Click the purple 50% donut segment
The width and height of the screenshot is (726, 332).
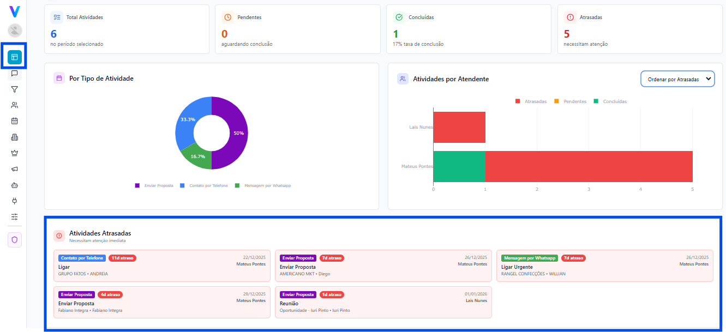(238, 133)
